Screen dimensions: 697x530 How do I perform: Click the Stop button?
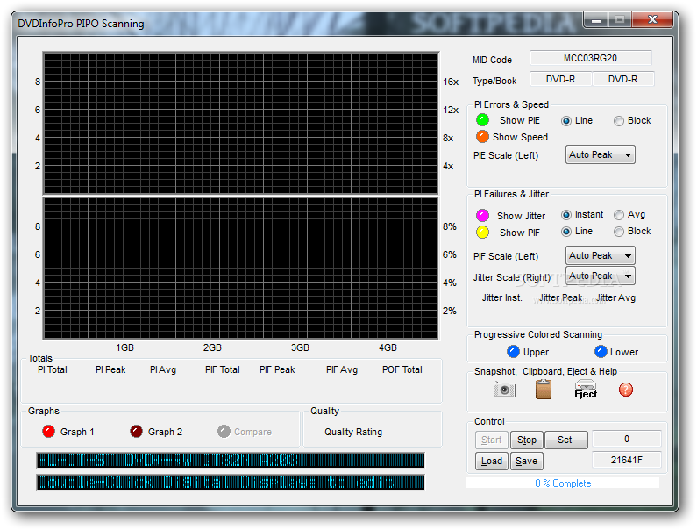[x=527, y=440]
